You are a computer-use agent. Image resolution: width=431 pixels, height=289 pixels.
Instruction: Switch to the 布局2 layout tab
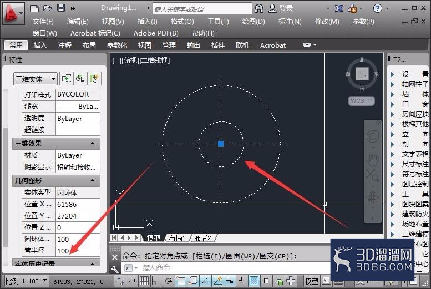[202, 238]
